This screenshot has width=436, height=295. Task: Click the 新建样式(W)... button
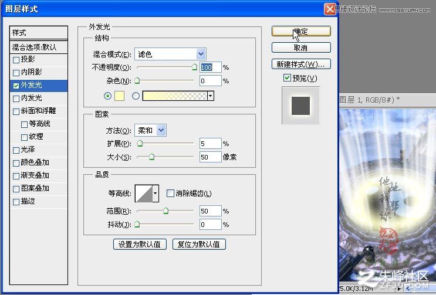pos(301,64)
